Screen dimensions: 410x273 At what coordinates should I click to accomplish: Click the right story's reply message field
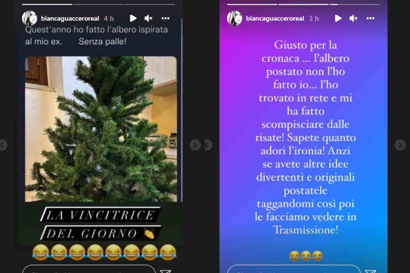(294, 269)
